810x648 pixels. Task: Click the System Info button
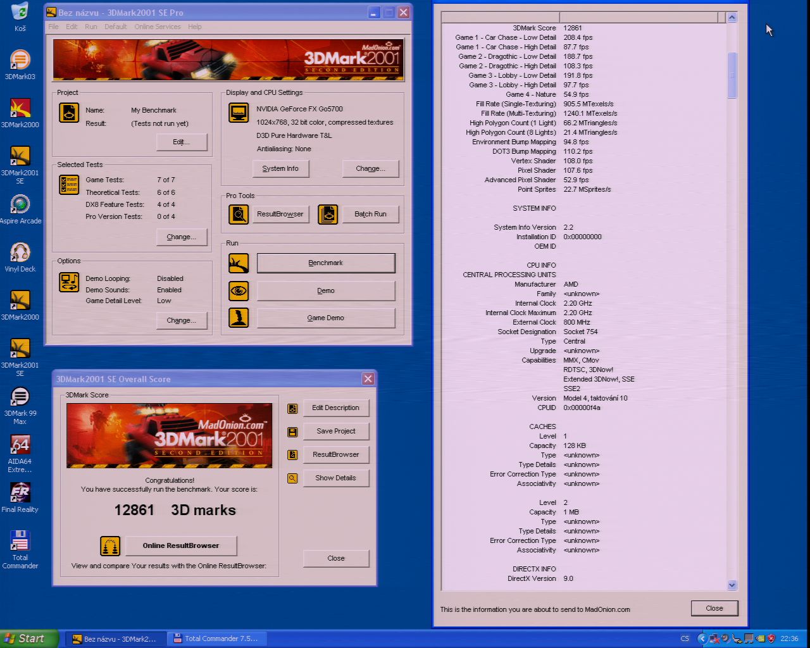pos(280,168)
